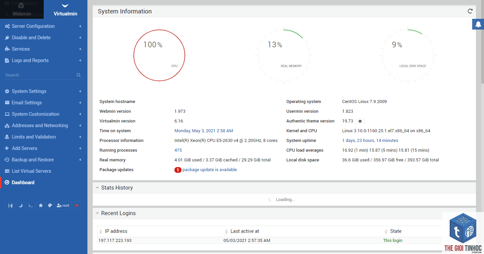Click the CPU 100% usage gauge
Screen dimensions: 484x254
(x=159, y=55)
